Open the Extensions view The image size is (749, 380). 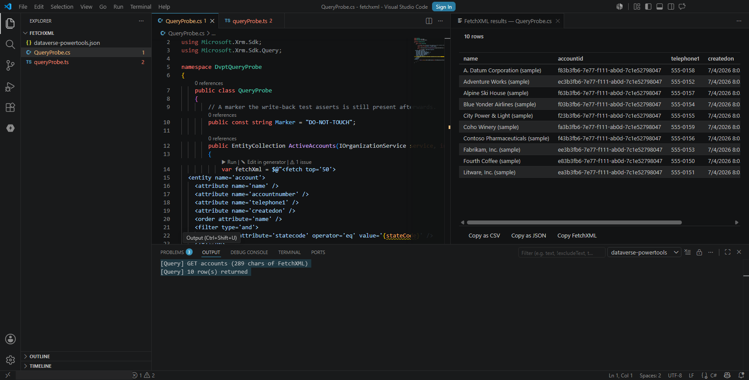pos(10,107)
